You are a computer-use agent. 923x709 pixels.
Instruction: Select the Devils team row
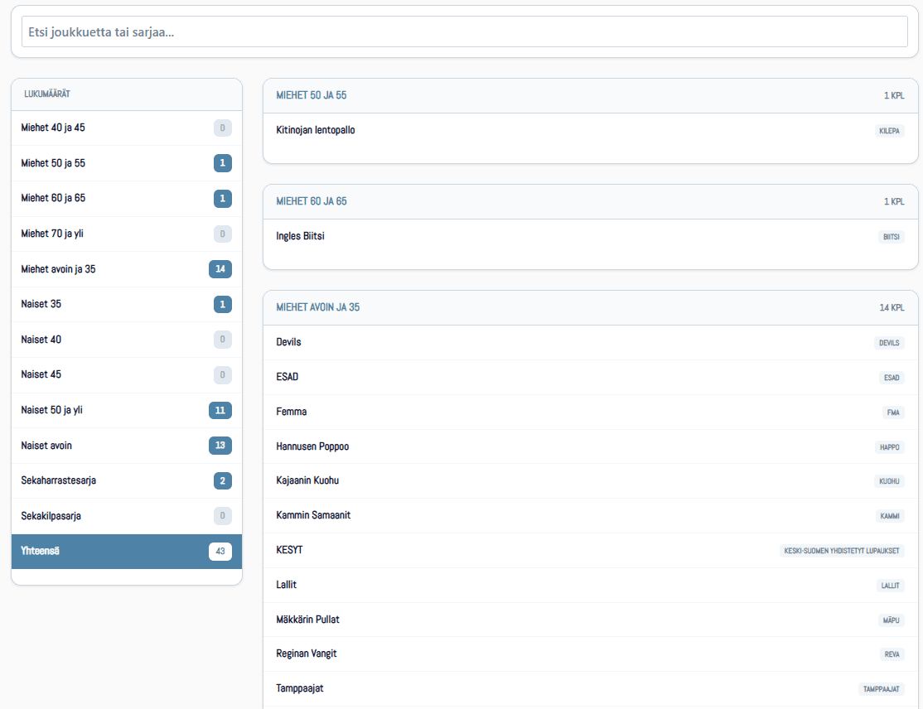(x=288, y=342)
